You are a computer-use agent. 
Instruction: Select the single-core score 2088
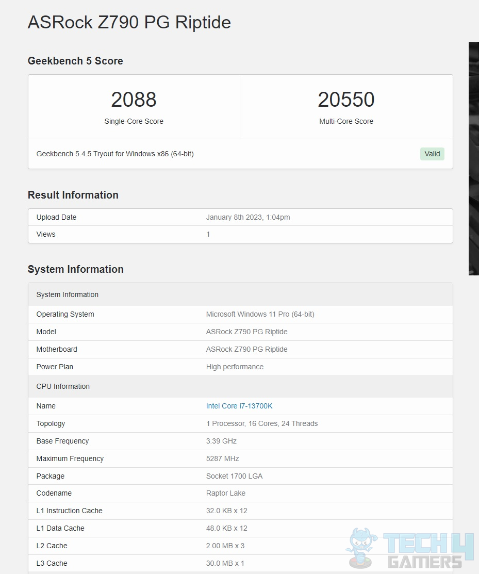[x=134, y=100]
